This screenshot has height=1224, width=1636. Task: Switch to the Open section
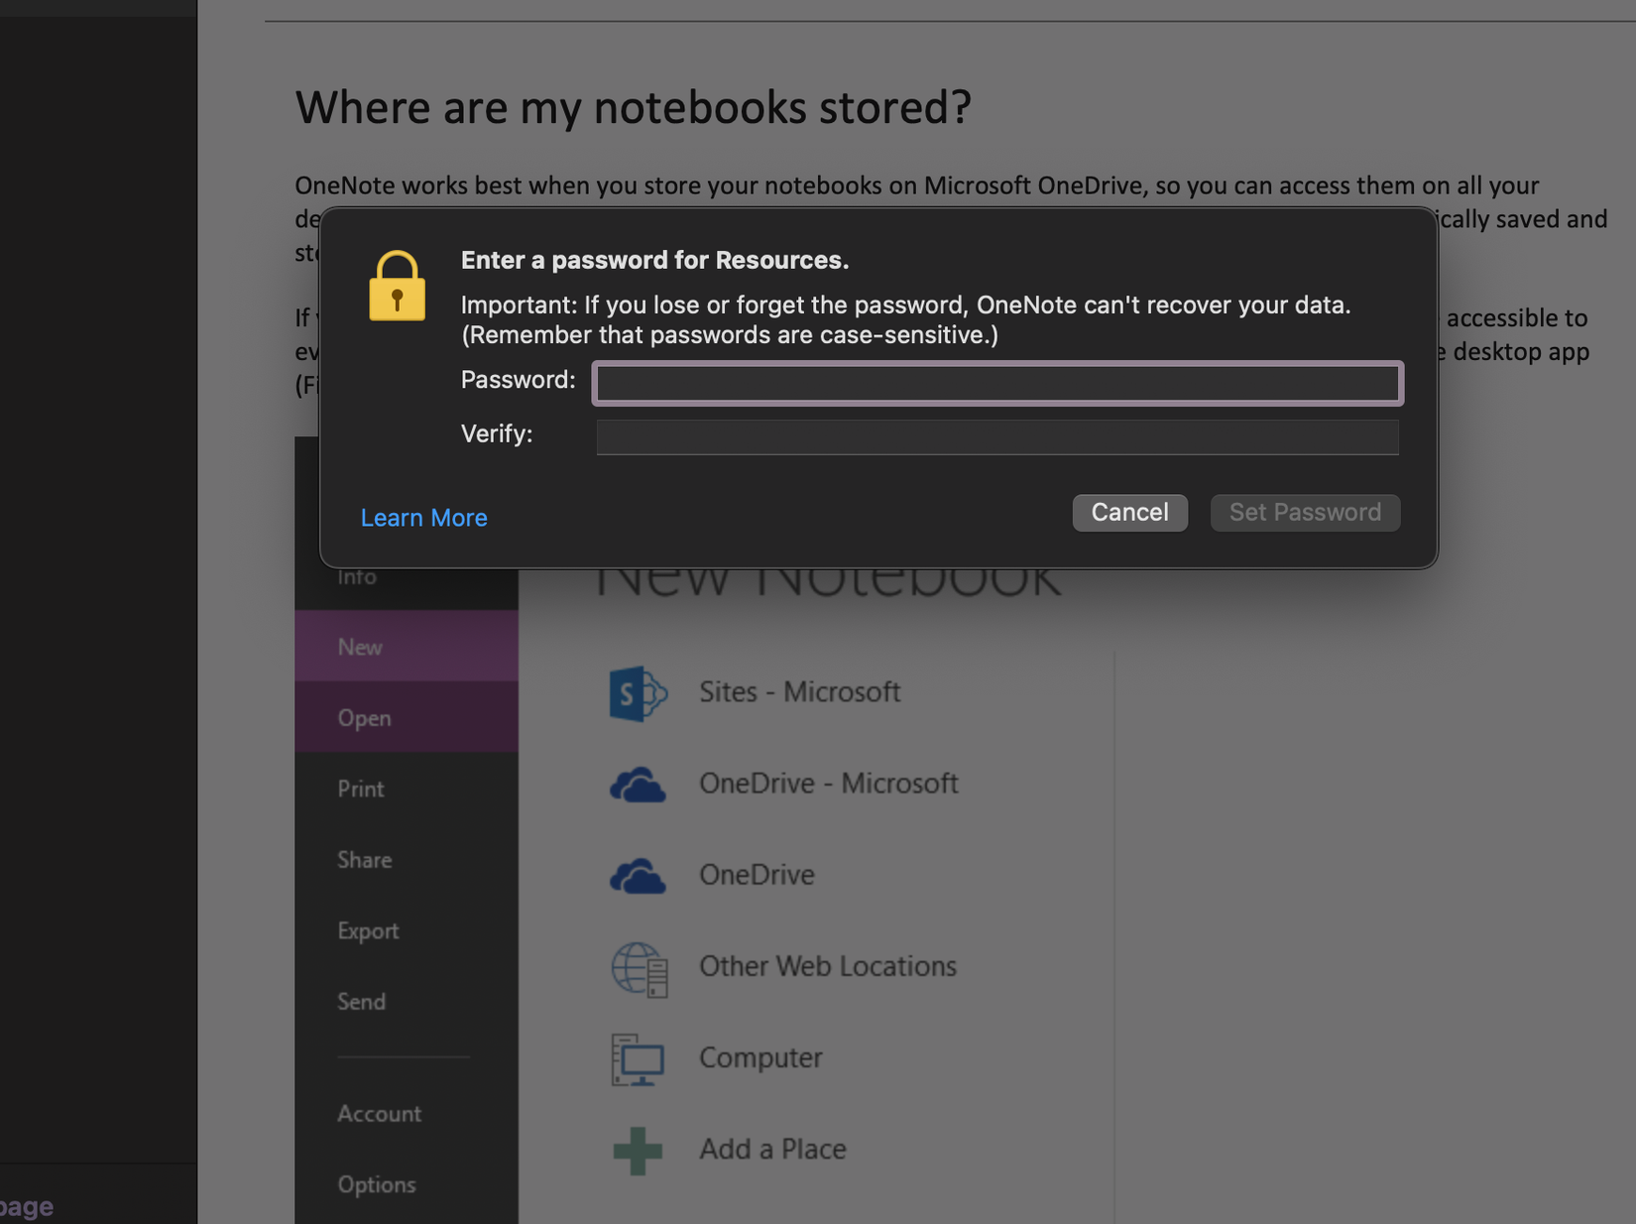click(x=364, y=717)
